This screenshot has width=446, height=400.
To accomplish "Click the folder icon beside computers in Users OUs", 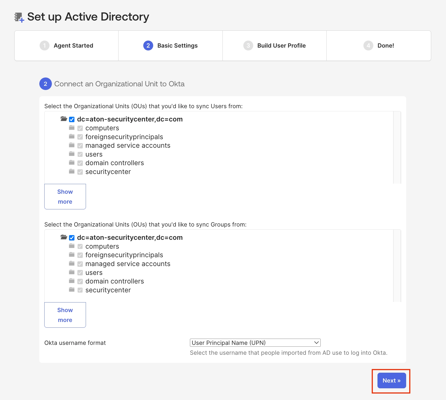I will tap(72, 128).
